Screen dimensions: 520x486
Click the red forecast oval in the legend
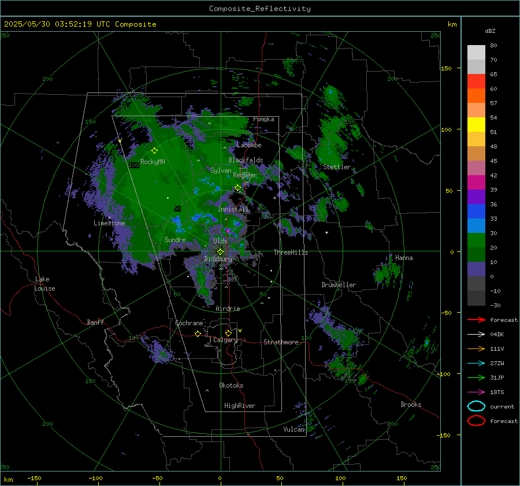pyautogui.click(x=476, y=421)
